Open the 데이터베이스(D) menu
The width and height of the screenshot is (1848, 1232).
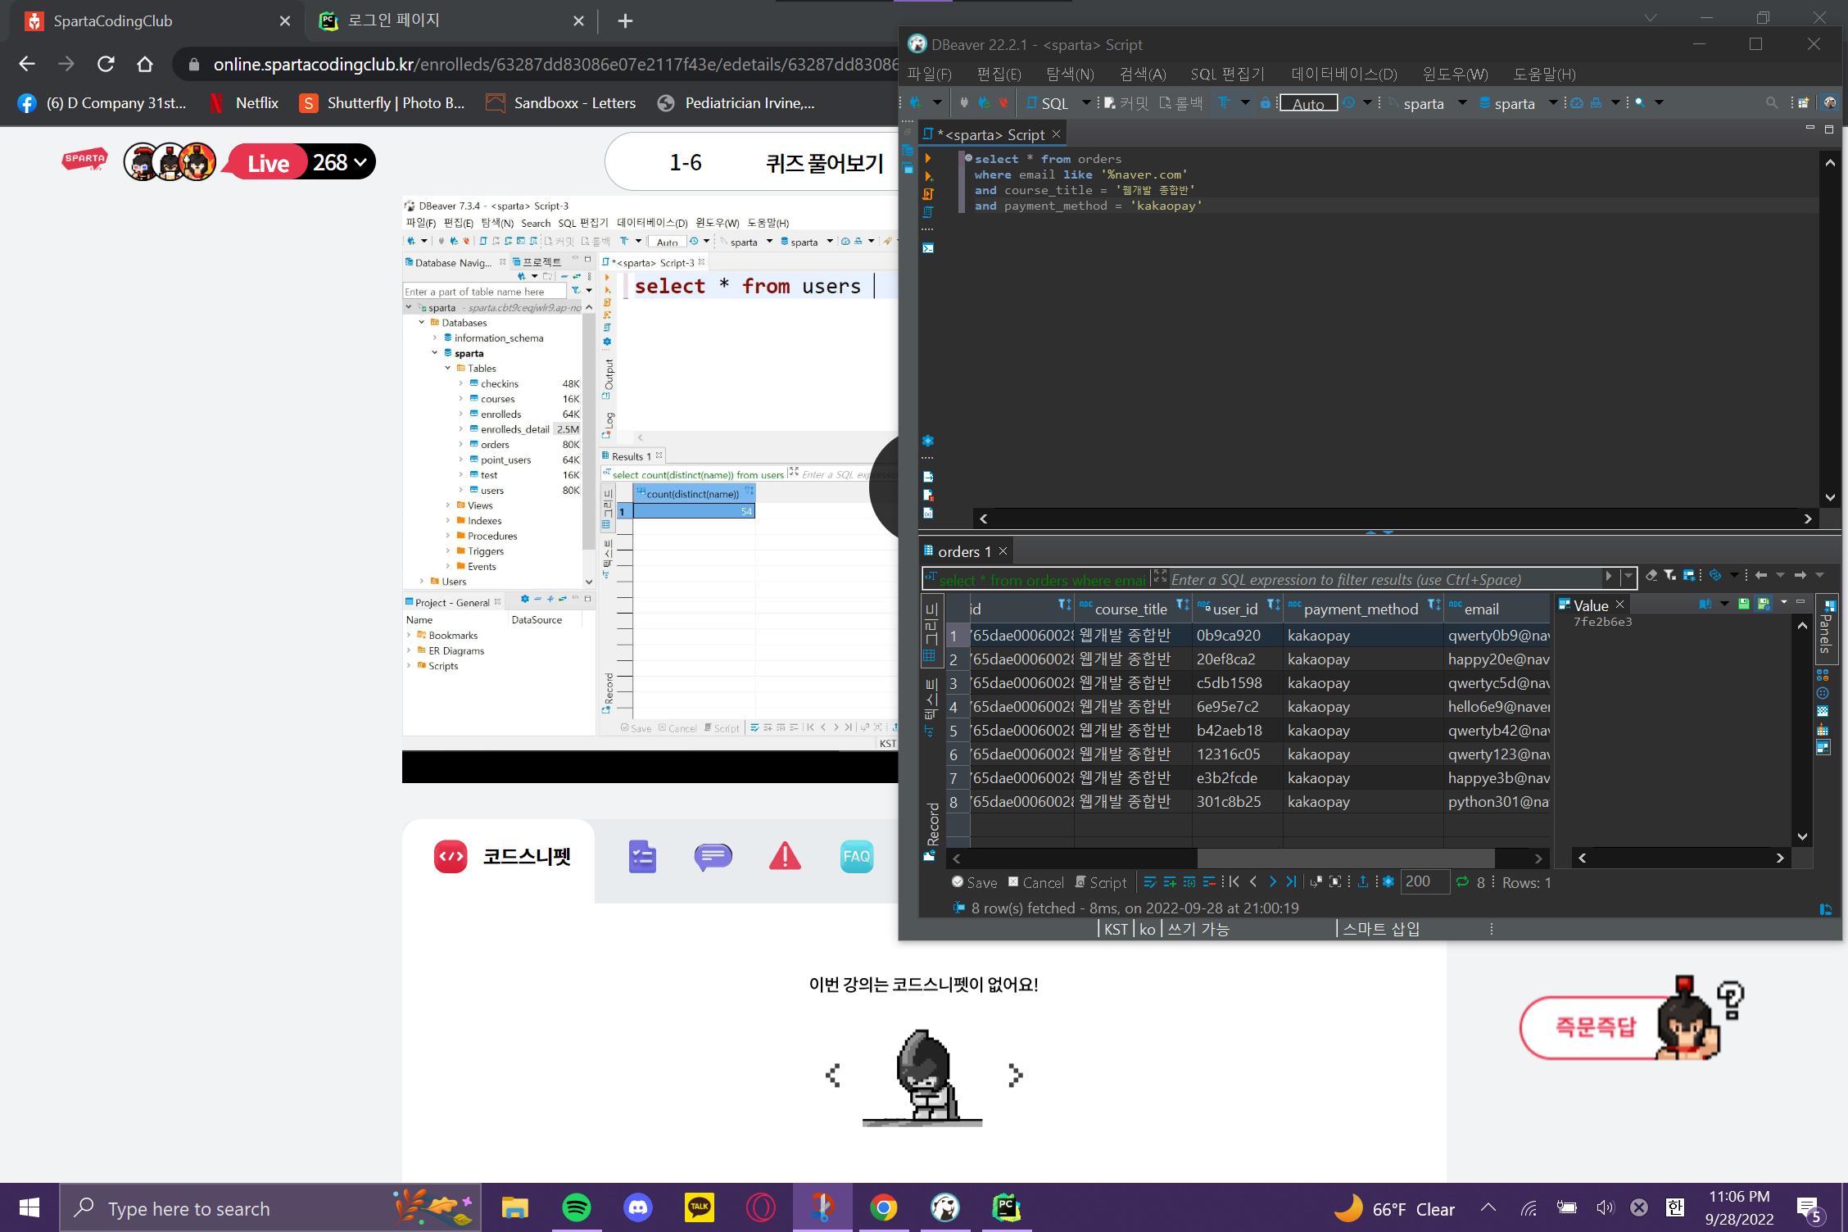click(1344, 75)
